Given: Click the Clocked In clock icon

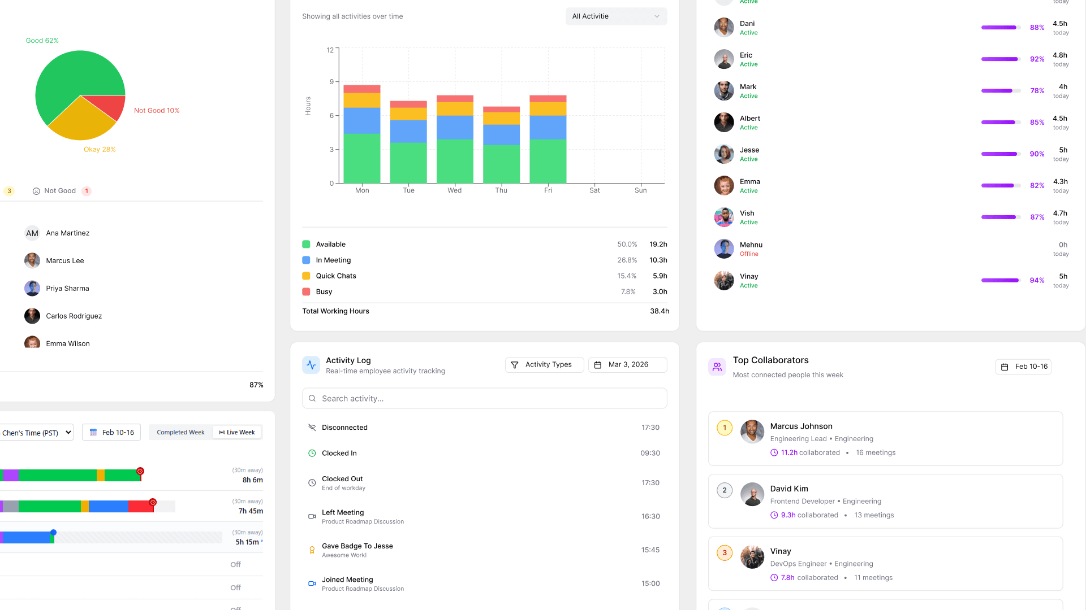Looking at the screenshot, I should (x=312, y=453).
